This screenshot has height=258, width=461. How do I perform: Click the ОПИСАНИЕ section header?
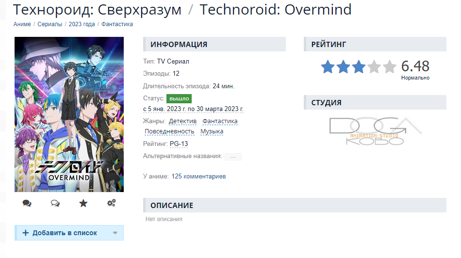click(x=295, y=205)
